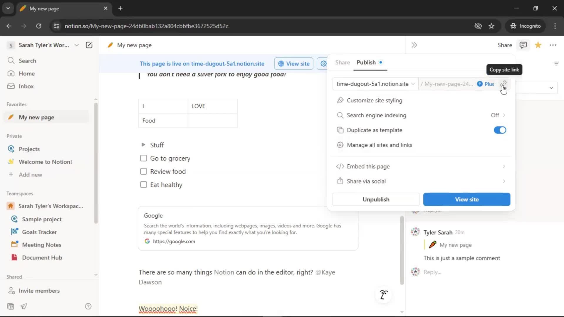Open My new page in Favorites
Viewport: 564px width, 317px height.
tap(47, 117)
